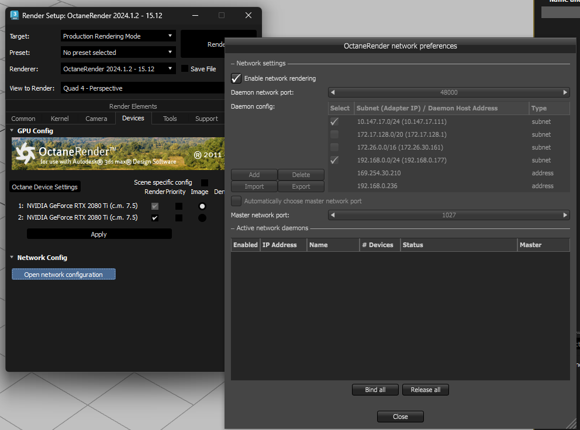The image size is (580, 430).
Task: Increase master network port with right arrow
Action: pyautogui.click(x=565, y=215)
